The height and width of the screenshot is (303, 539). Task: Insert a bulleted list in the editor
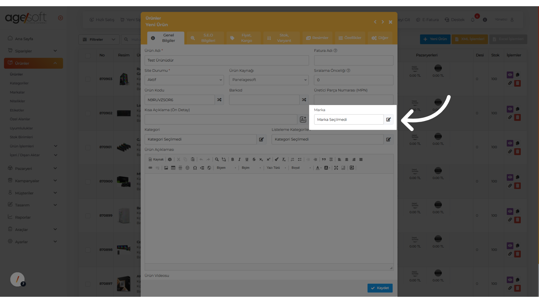tap(300, 159)
